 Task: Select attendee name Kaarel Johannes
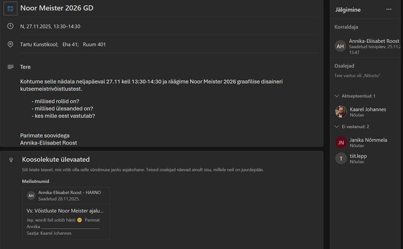tap(367, 109)
